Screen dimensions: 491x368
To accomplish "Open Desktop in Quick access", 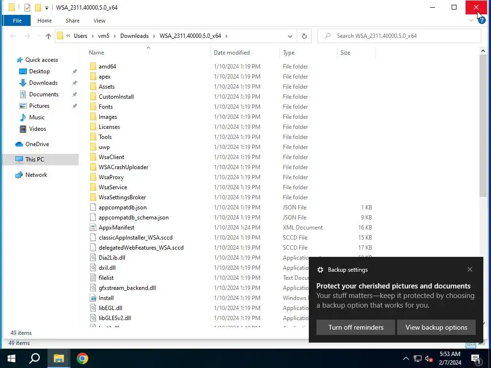I will point(39,71).
